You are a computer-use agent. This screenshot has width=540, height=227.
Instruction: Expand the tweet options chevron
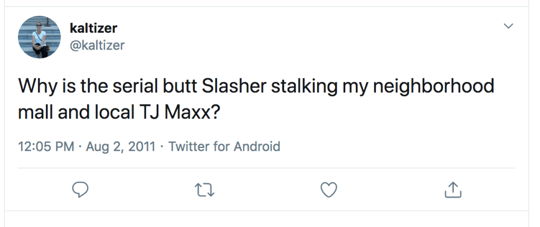tap(508, 26)
